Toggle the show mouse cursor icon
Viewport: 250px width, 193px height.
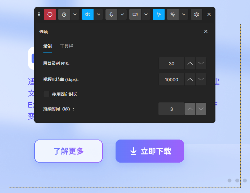(x=159, y=14)
